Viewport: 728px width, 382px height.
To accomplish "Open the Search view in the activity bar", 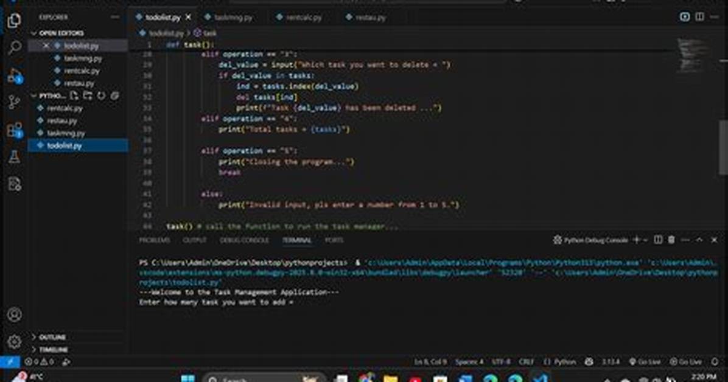I will pos(15,47).
